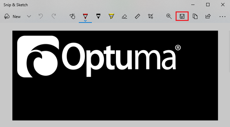Viewport: 230px width, 127px height.
Task: Activate the Image Crop tool
Action: point(151,16)
